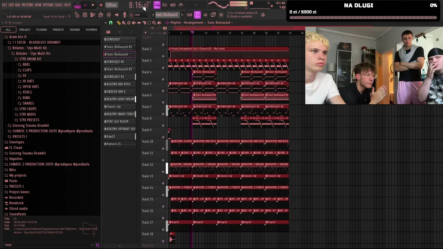This screenshot has width=443, height=249.
Task: Toggle the Ctrl modifier button
Action: tap(197, 15)
